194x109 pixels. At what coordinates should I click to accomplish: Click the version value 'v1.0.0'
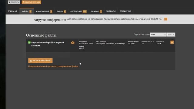82,48
